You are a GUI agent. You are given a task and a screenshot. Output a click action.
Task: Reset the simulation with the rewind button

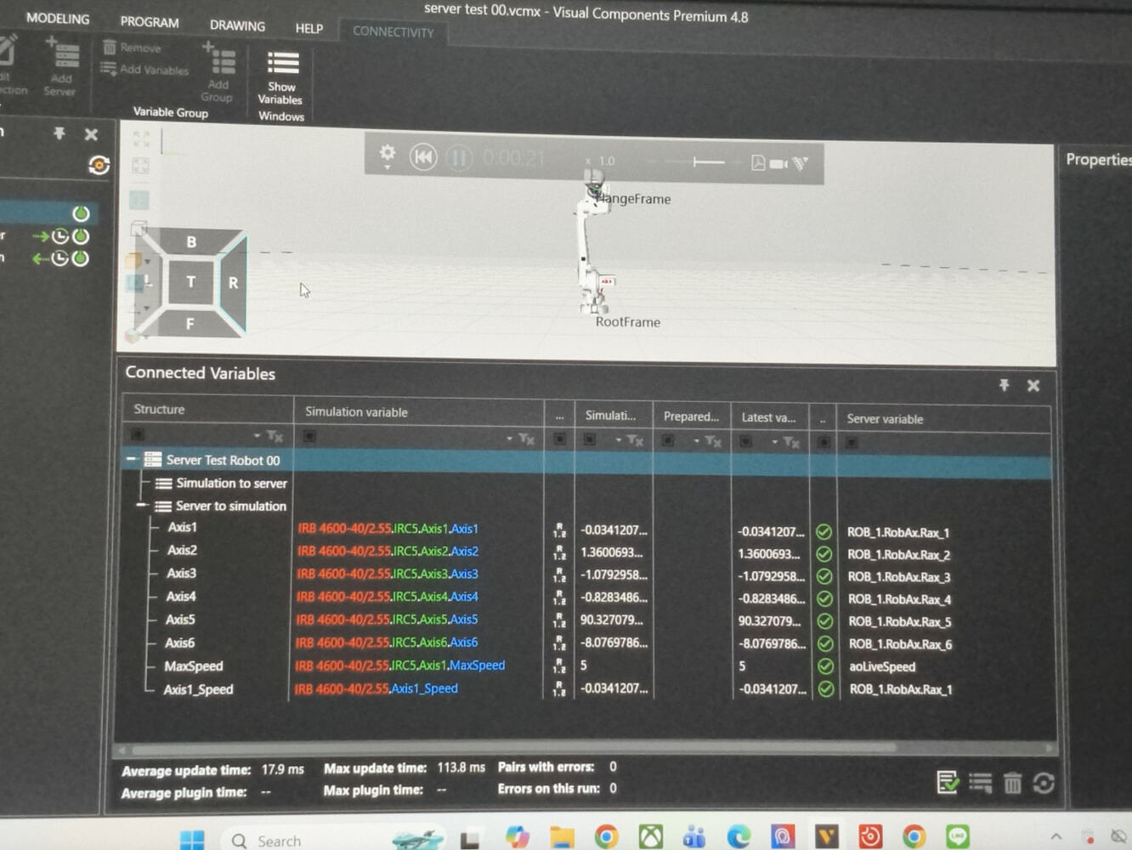click(423, 156)
